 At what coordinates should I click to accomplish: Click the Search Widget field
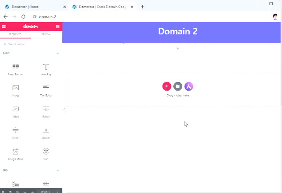(x=31, y=44)
